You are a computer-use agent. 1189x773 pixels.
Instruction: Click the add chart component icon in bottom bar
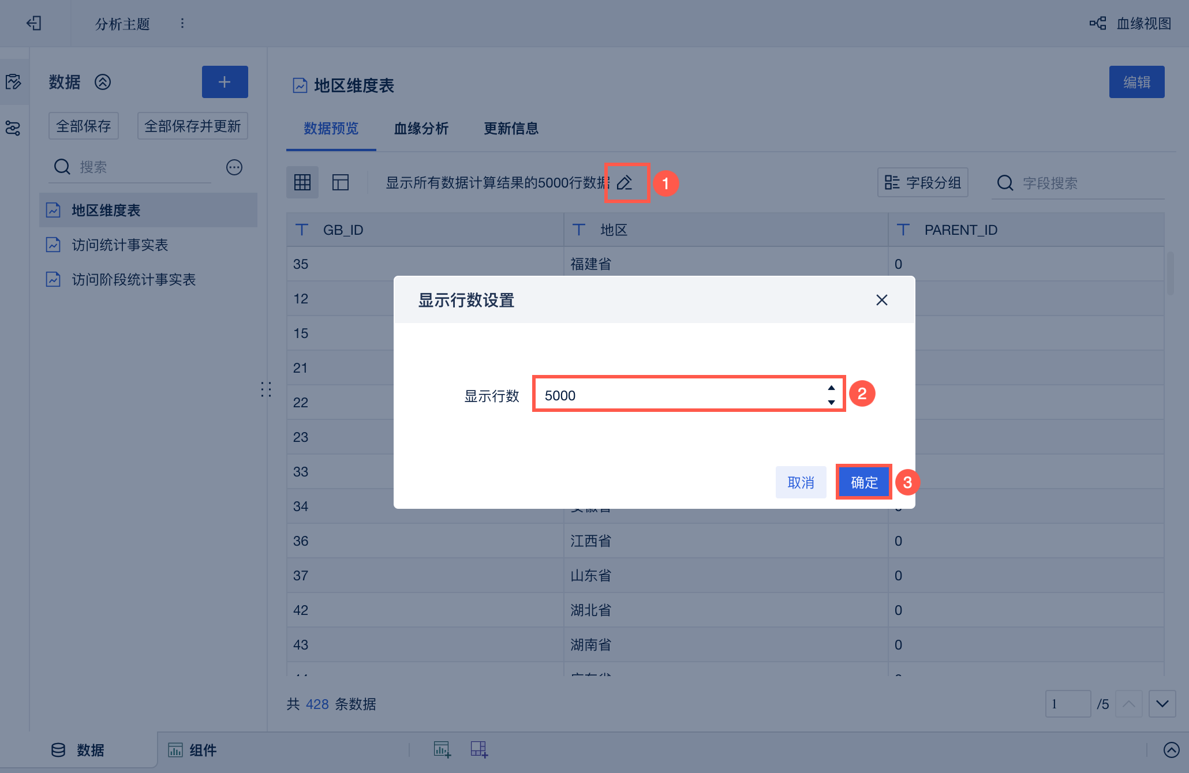[442, 749]
